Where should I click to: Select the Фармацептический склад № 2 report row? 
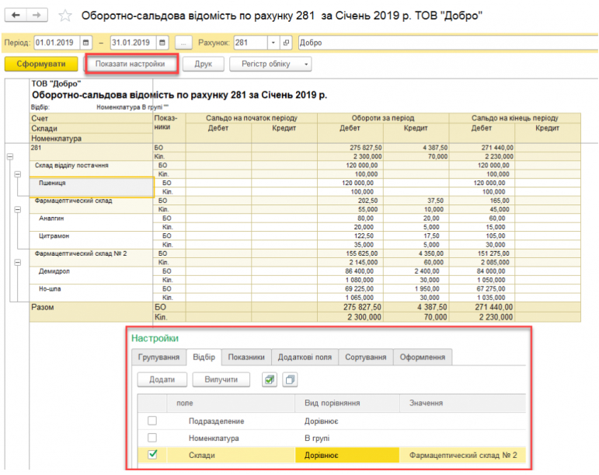pyautogui.click(x=92, y=257)
